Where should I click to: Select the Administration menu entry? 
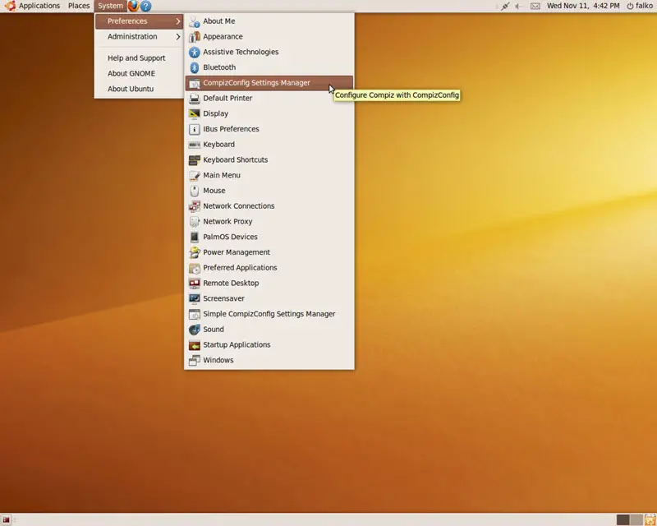click(139, 36)
